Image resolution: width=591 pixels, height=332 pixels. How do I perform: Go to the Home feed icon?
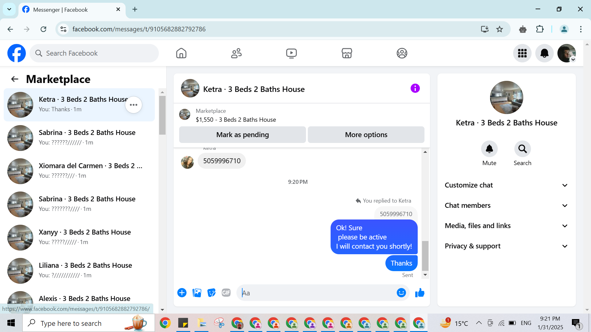point(181,53)
